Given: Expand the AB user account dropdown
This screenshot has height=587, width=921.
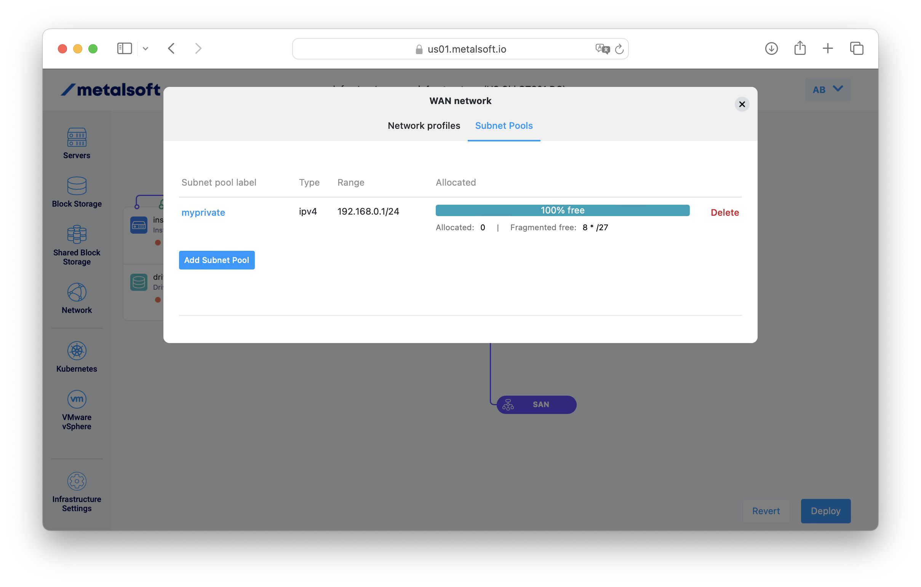Looking at the screenshot, I should 827,90.
